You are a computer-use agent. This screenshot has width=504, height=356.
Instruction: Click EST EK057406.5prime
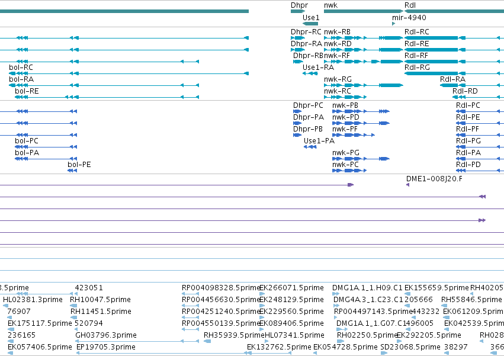[10, 353]
